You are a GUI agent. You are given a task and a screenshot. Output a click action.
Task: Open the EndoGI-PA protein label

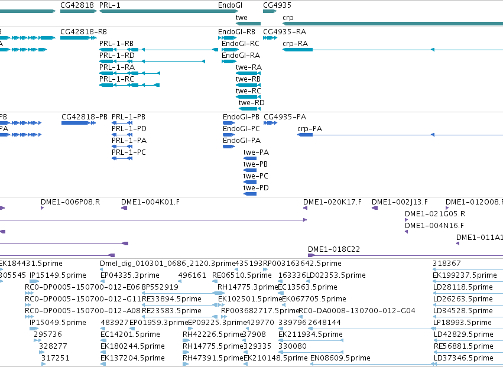pos(242,141)
